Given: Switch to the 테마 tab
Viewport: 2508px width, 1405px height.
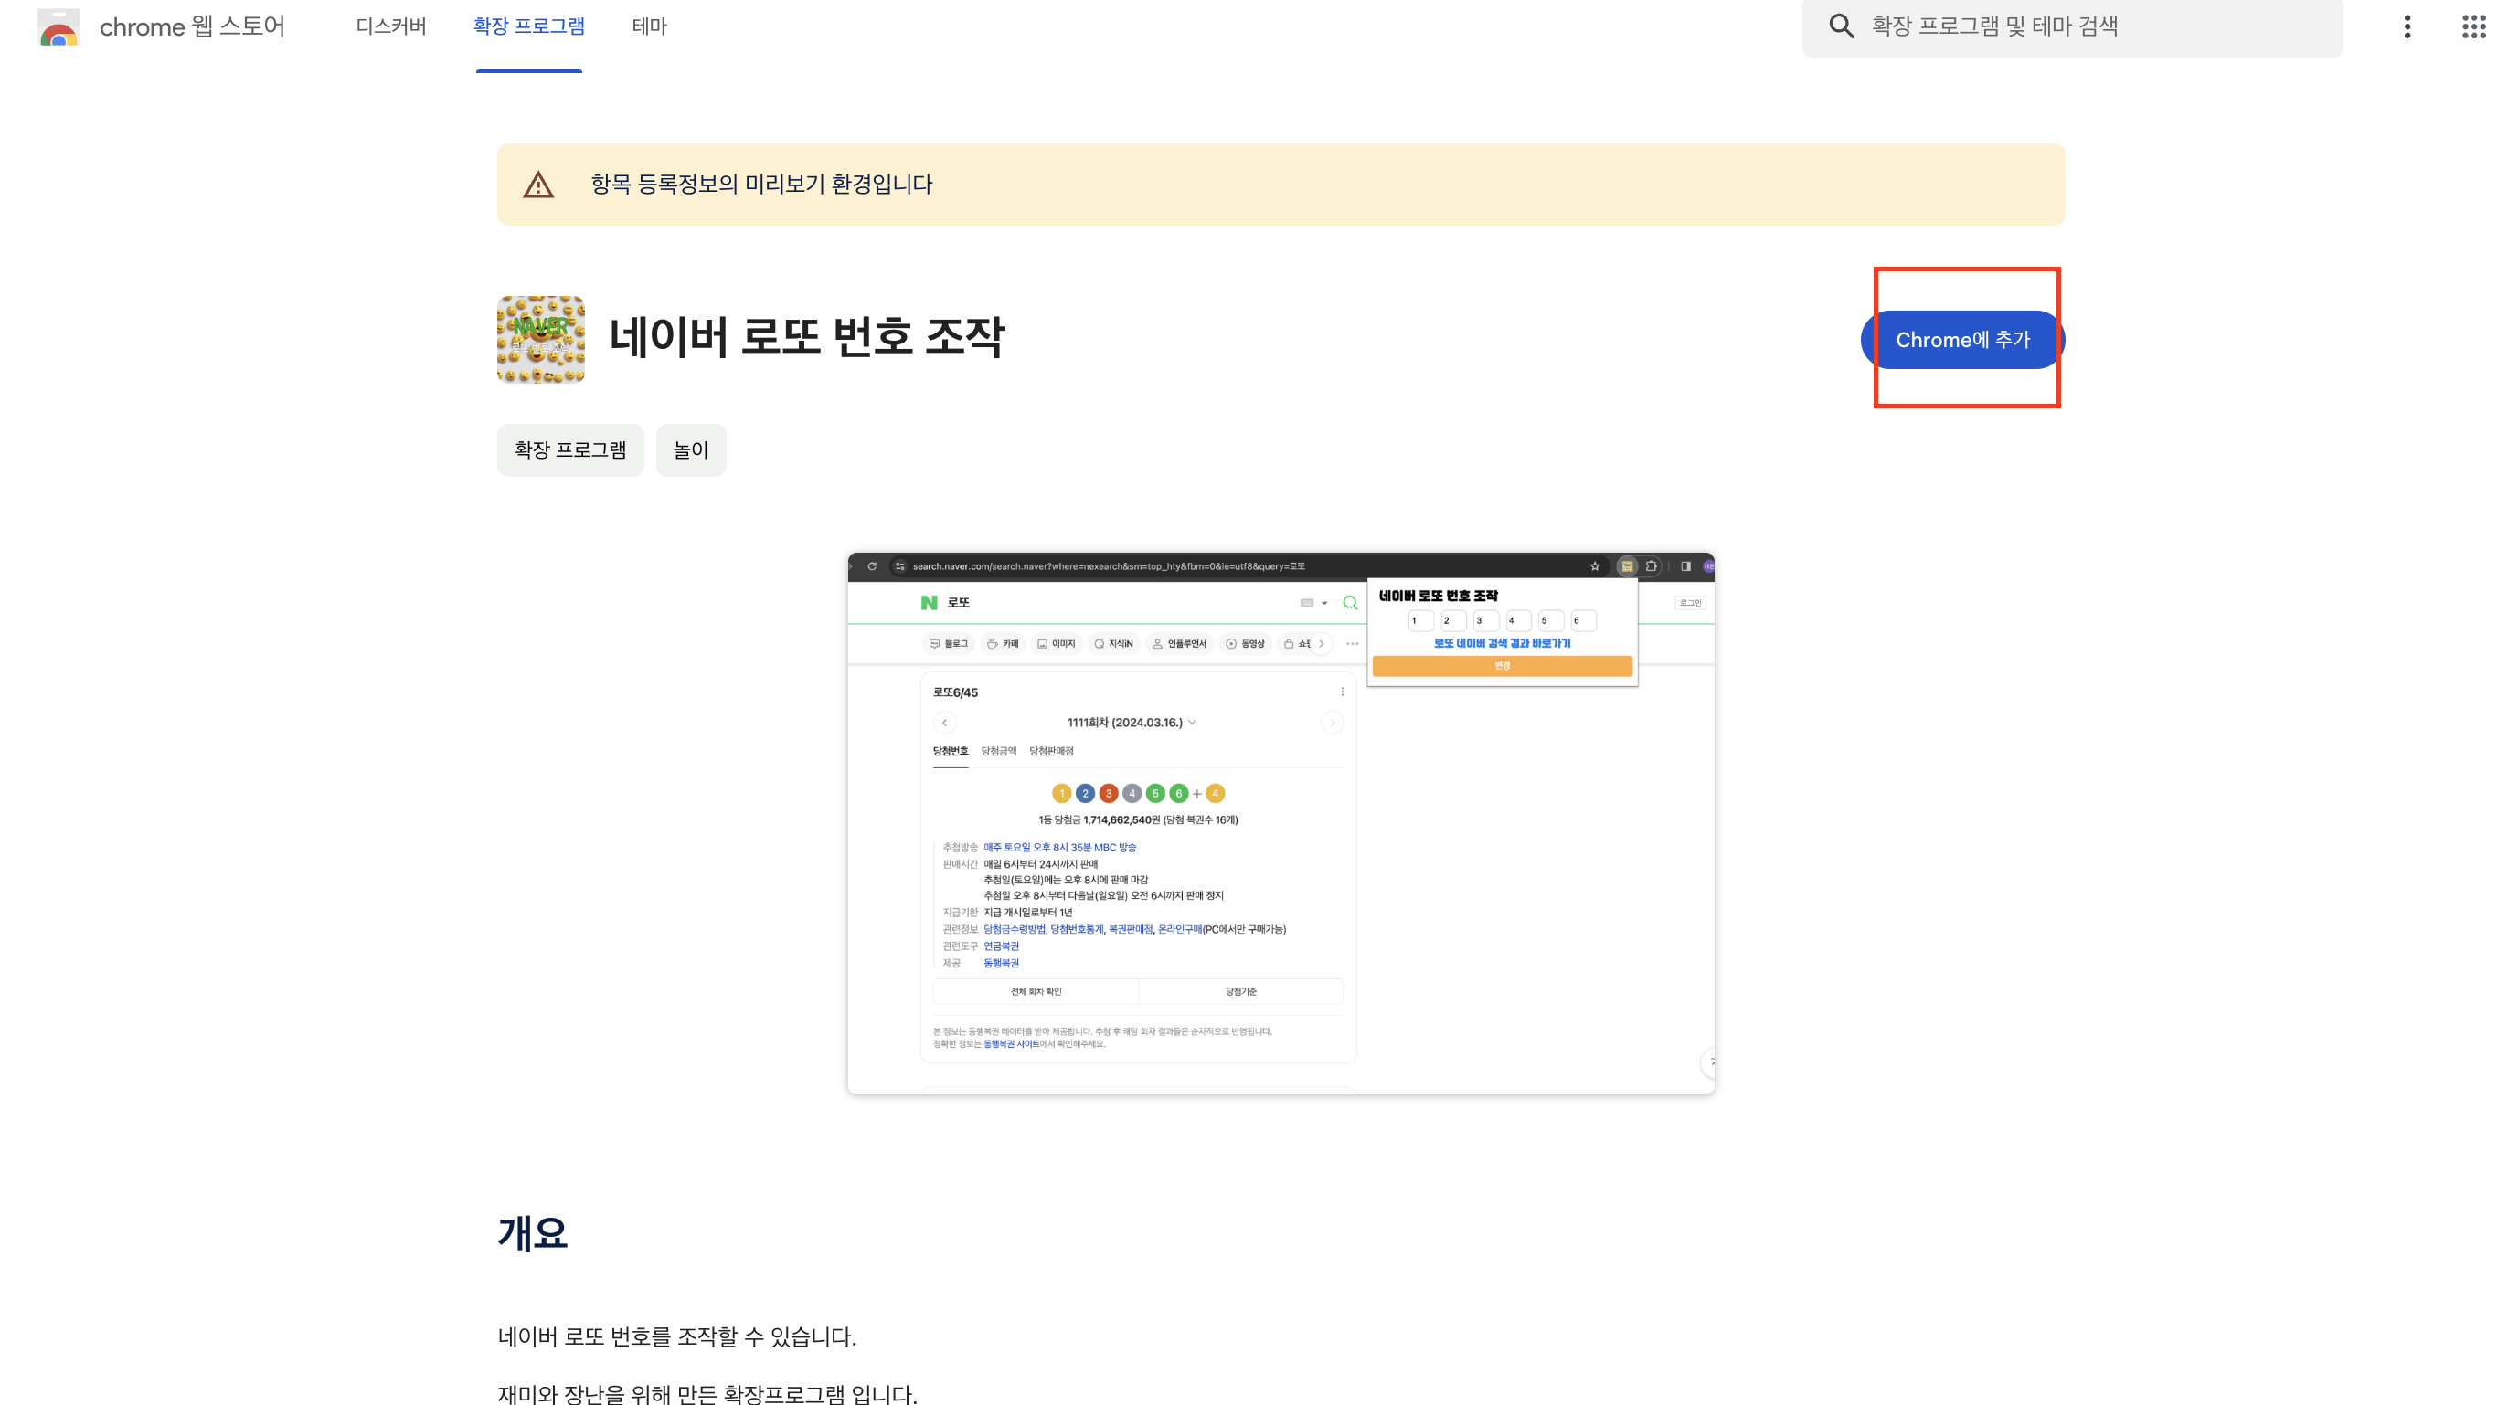Looking at the screenshot, I should click(649, 26).
